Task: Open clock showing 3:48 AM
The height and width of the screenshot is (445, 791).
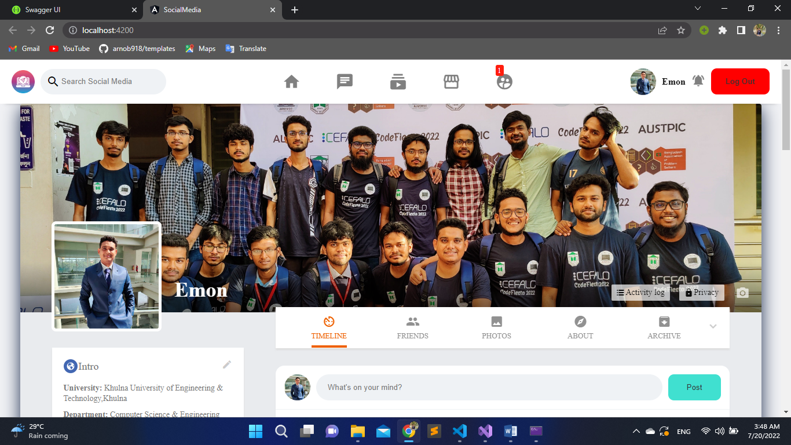Action: click(x=764, y=431)
